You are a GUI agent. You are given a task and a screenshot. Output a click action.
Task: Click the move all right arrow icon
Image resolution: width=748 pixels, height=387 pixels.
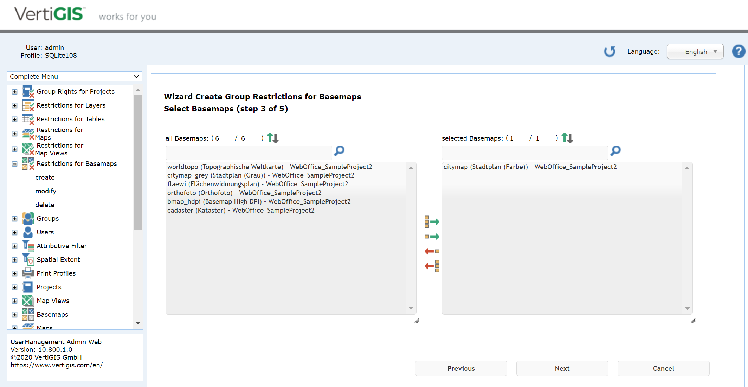[432, 221]
